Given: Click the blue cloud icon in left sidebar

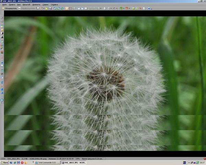Looking at the screenshot, I should pos(2,93).
